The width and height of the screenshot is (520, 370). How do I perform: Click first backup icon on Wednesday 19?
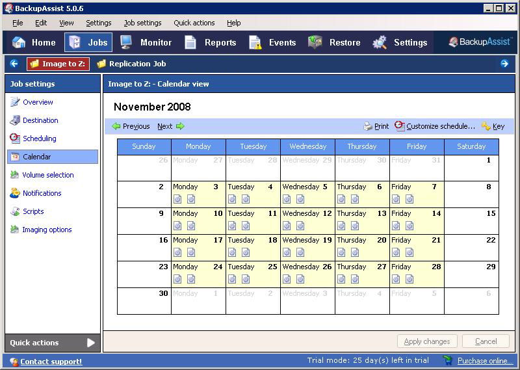(x=287, y=252)
